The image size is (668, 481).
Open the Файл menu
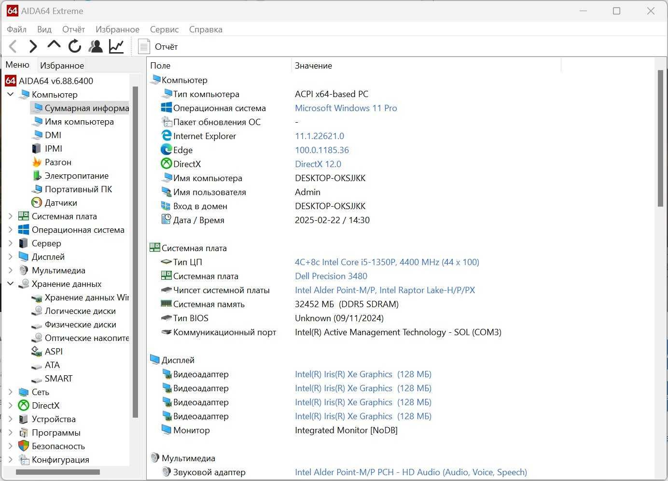coord(16,29)
